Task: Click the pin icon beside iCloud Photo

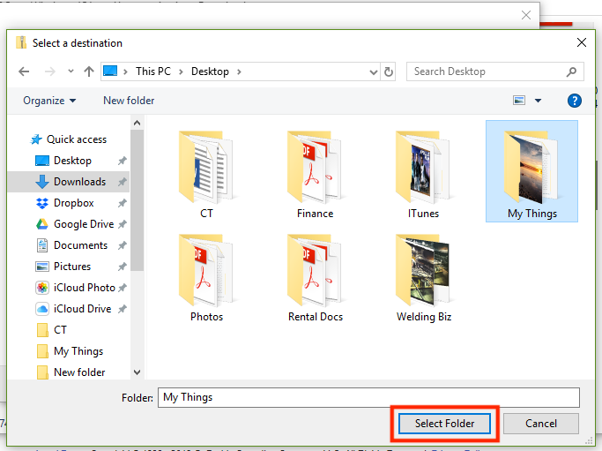Action: 123,287
